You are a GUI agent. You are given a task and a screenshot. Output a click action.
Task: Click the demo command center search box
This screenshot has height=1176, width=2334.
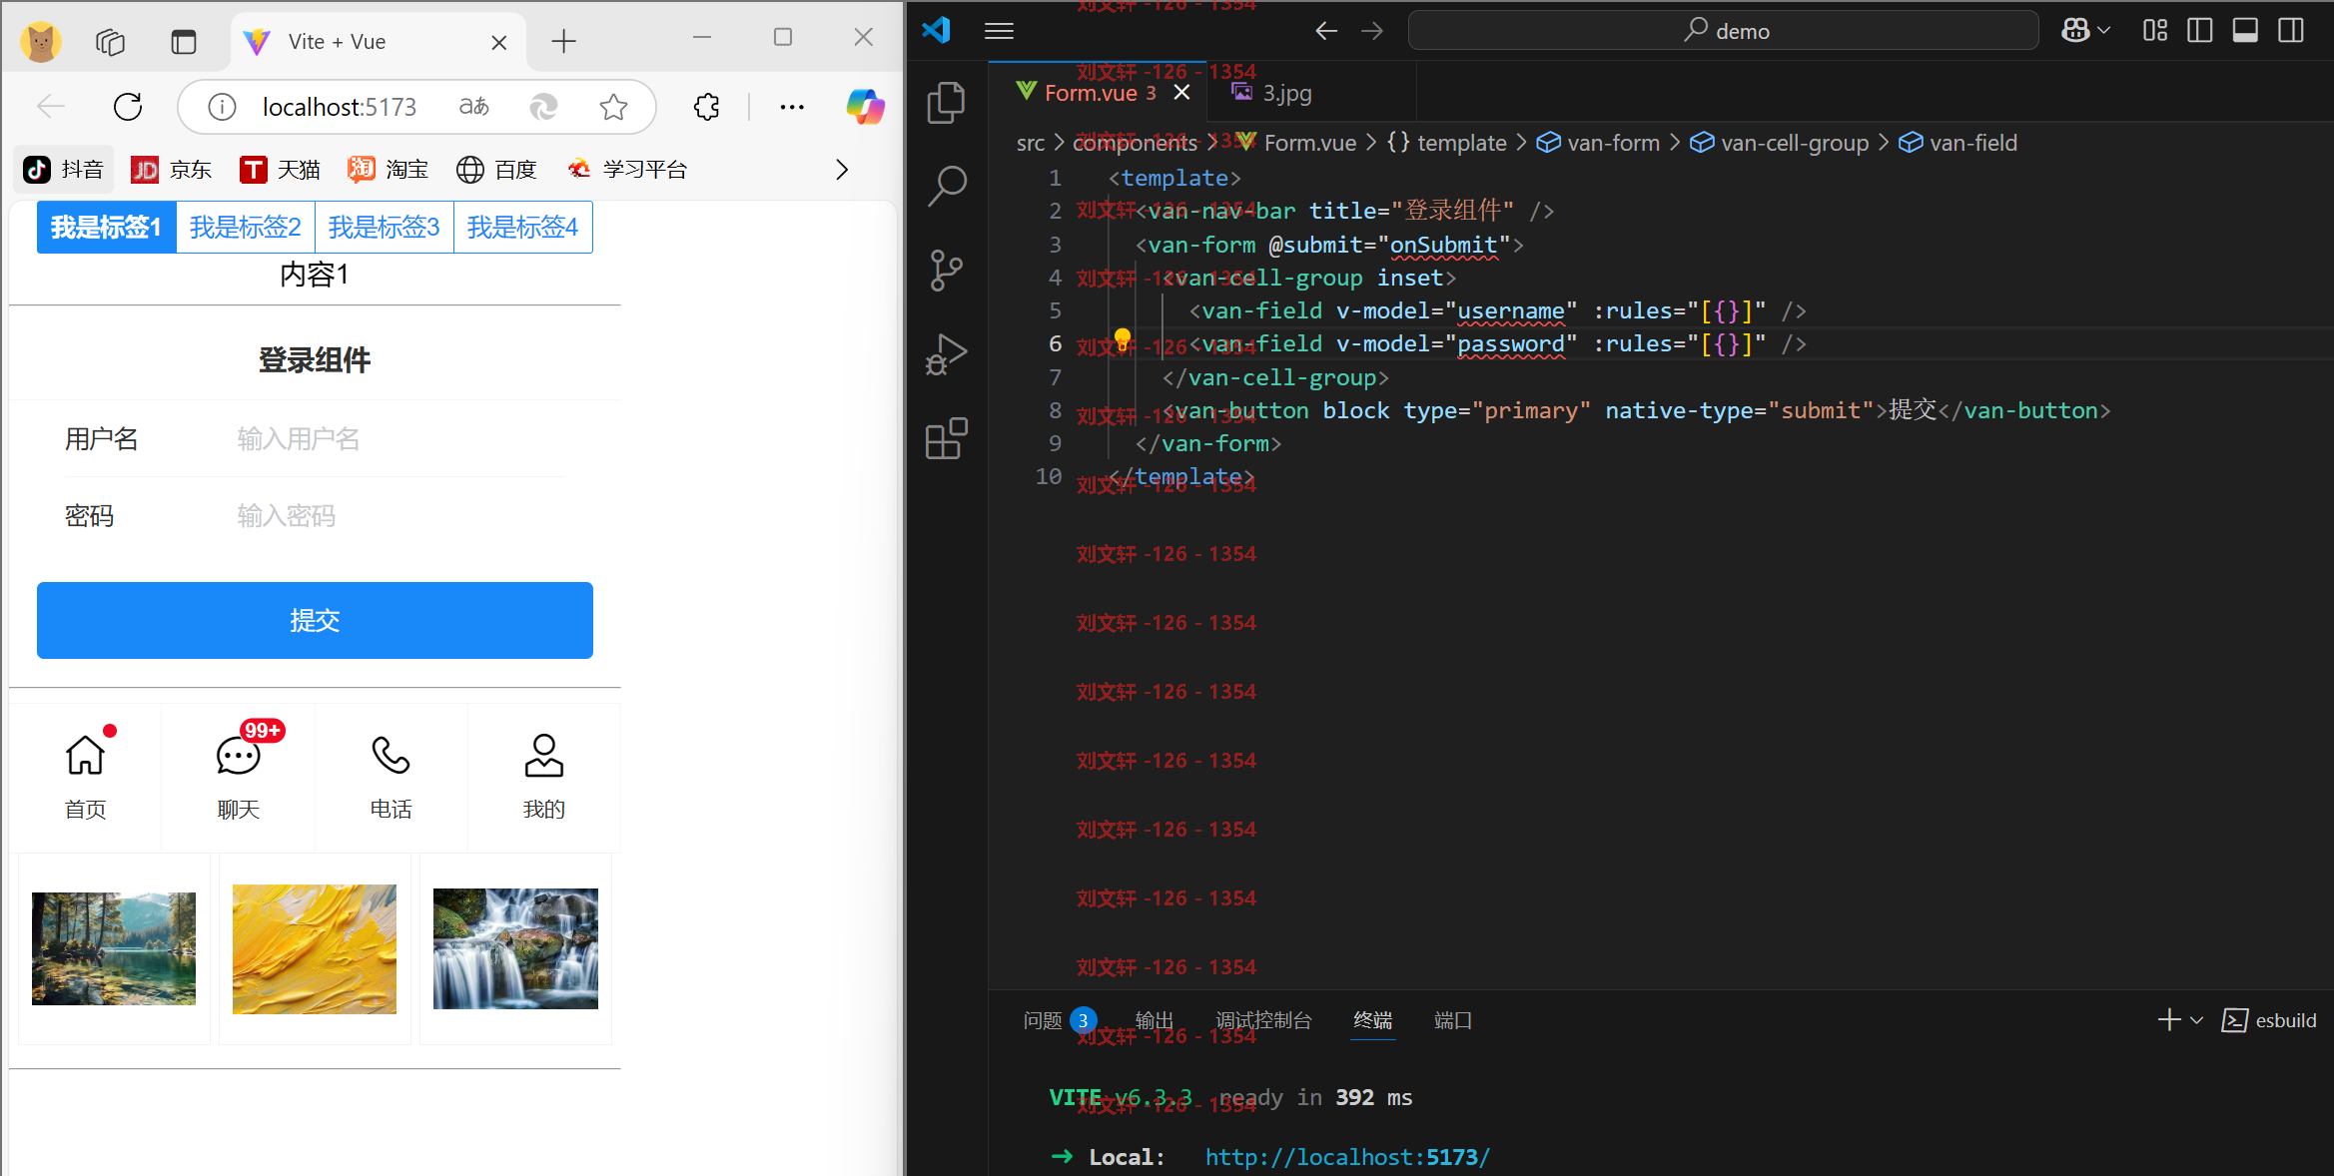pos(1724,31)
